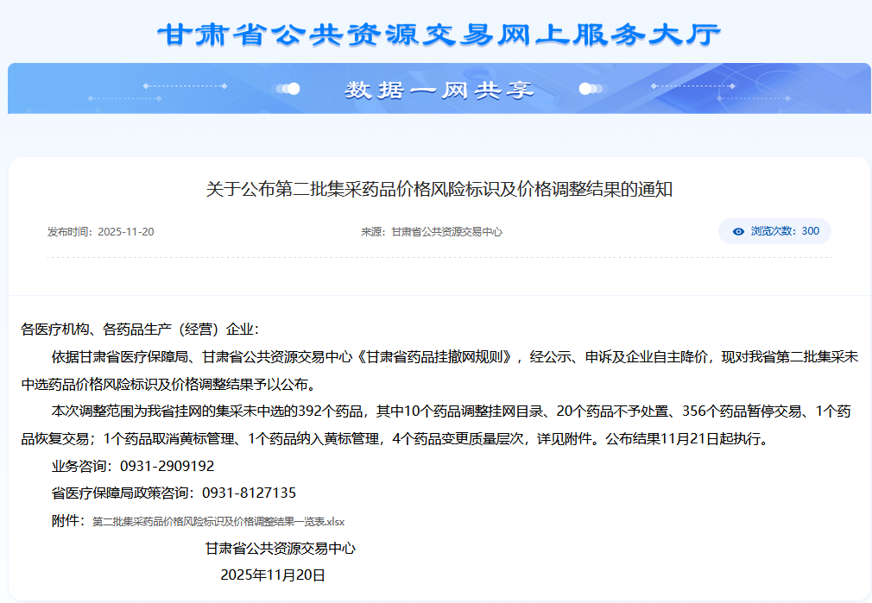The image size is (872, 603).
Task: Select the article headline about 集采药品价格风险标识
Action: pos(439,190)
